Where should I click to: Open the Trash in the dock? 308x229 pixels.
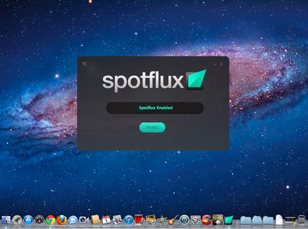(302, 220)
